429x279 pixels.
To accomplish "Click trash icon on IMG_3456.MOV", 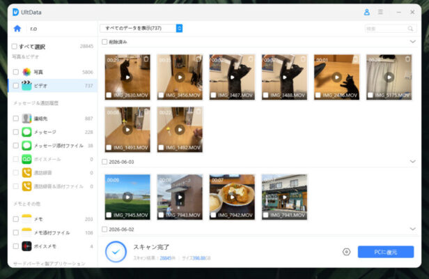I will tap(198, 59).
